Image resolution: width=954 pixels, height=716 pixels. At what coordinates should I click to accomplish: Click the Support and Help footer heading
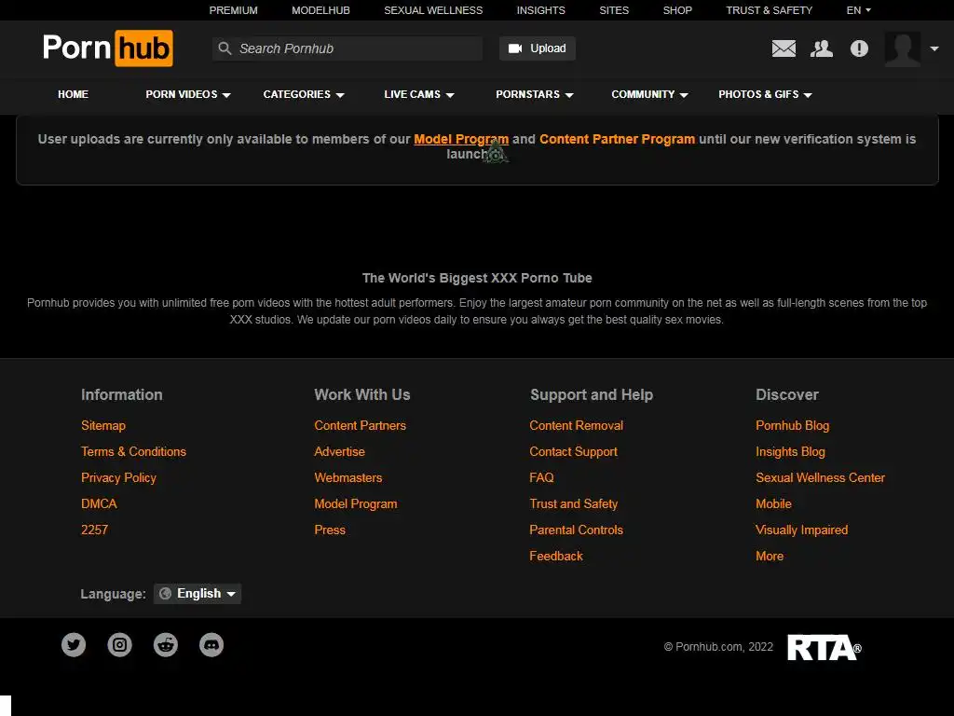(x=592, y=394)
